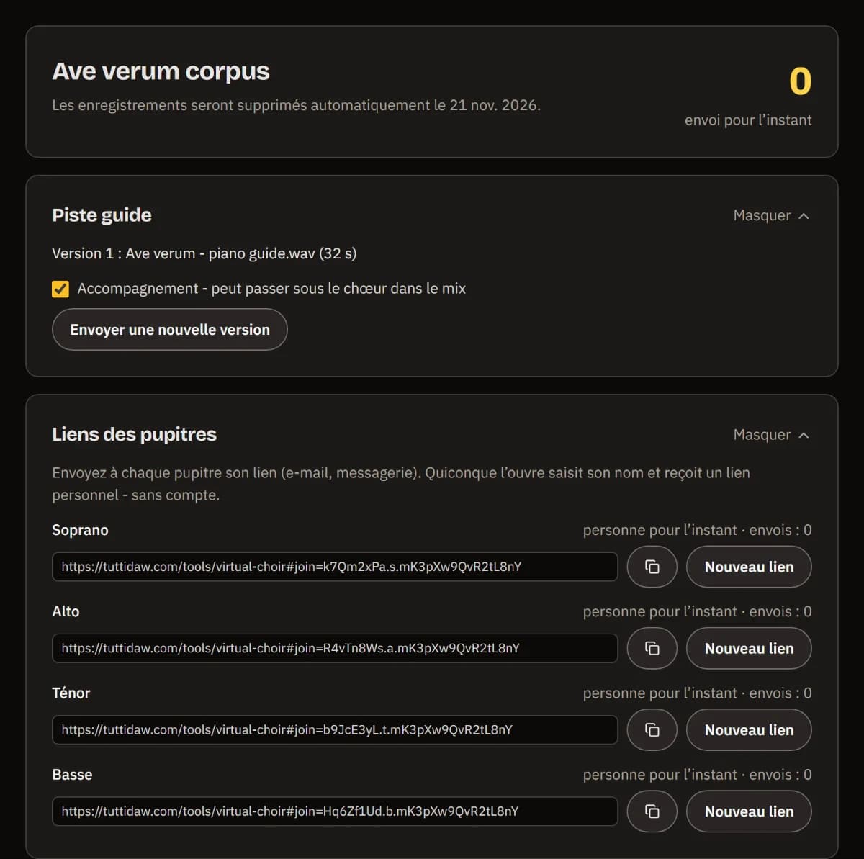The image size is (864, 859).
Task: Select the Alto join URL field
Action: pos(335,648)
